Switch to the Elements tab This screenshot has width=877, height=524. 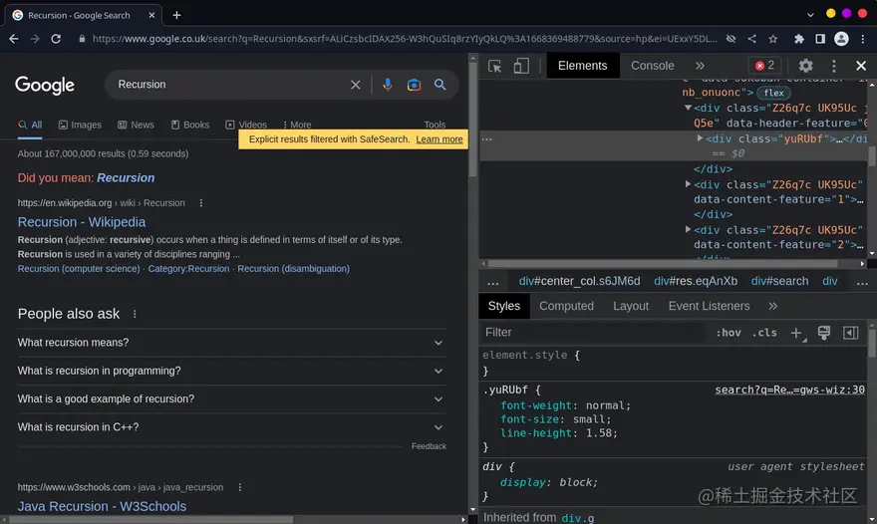[582, 66]
